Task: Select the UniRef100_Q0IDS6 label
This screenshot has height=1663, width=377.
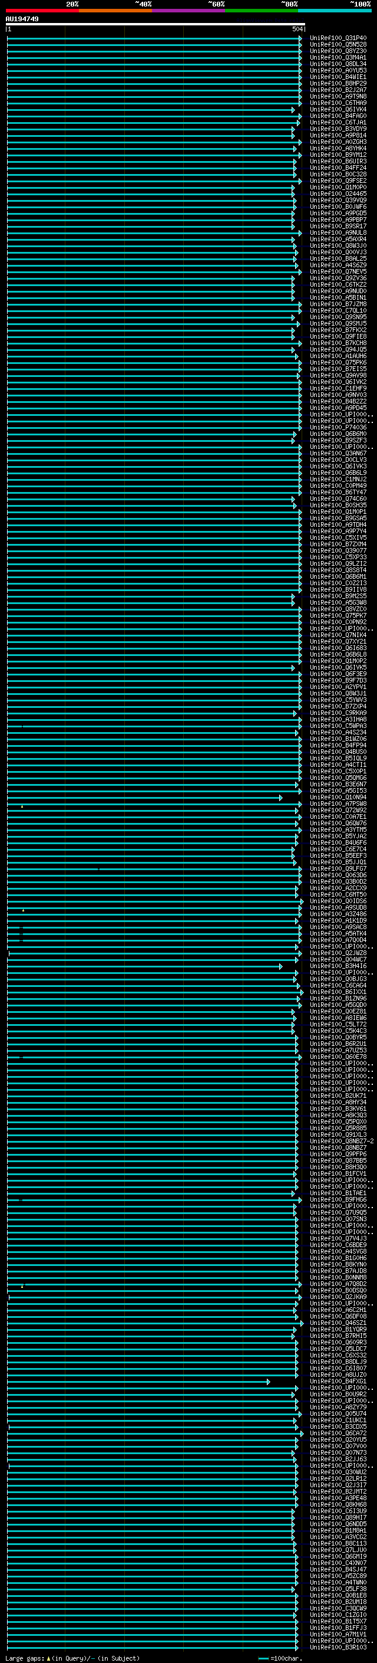Action: [x=338, y=901]
